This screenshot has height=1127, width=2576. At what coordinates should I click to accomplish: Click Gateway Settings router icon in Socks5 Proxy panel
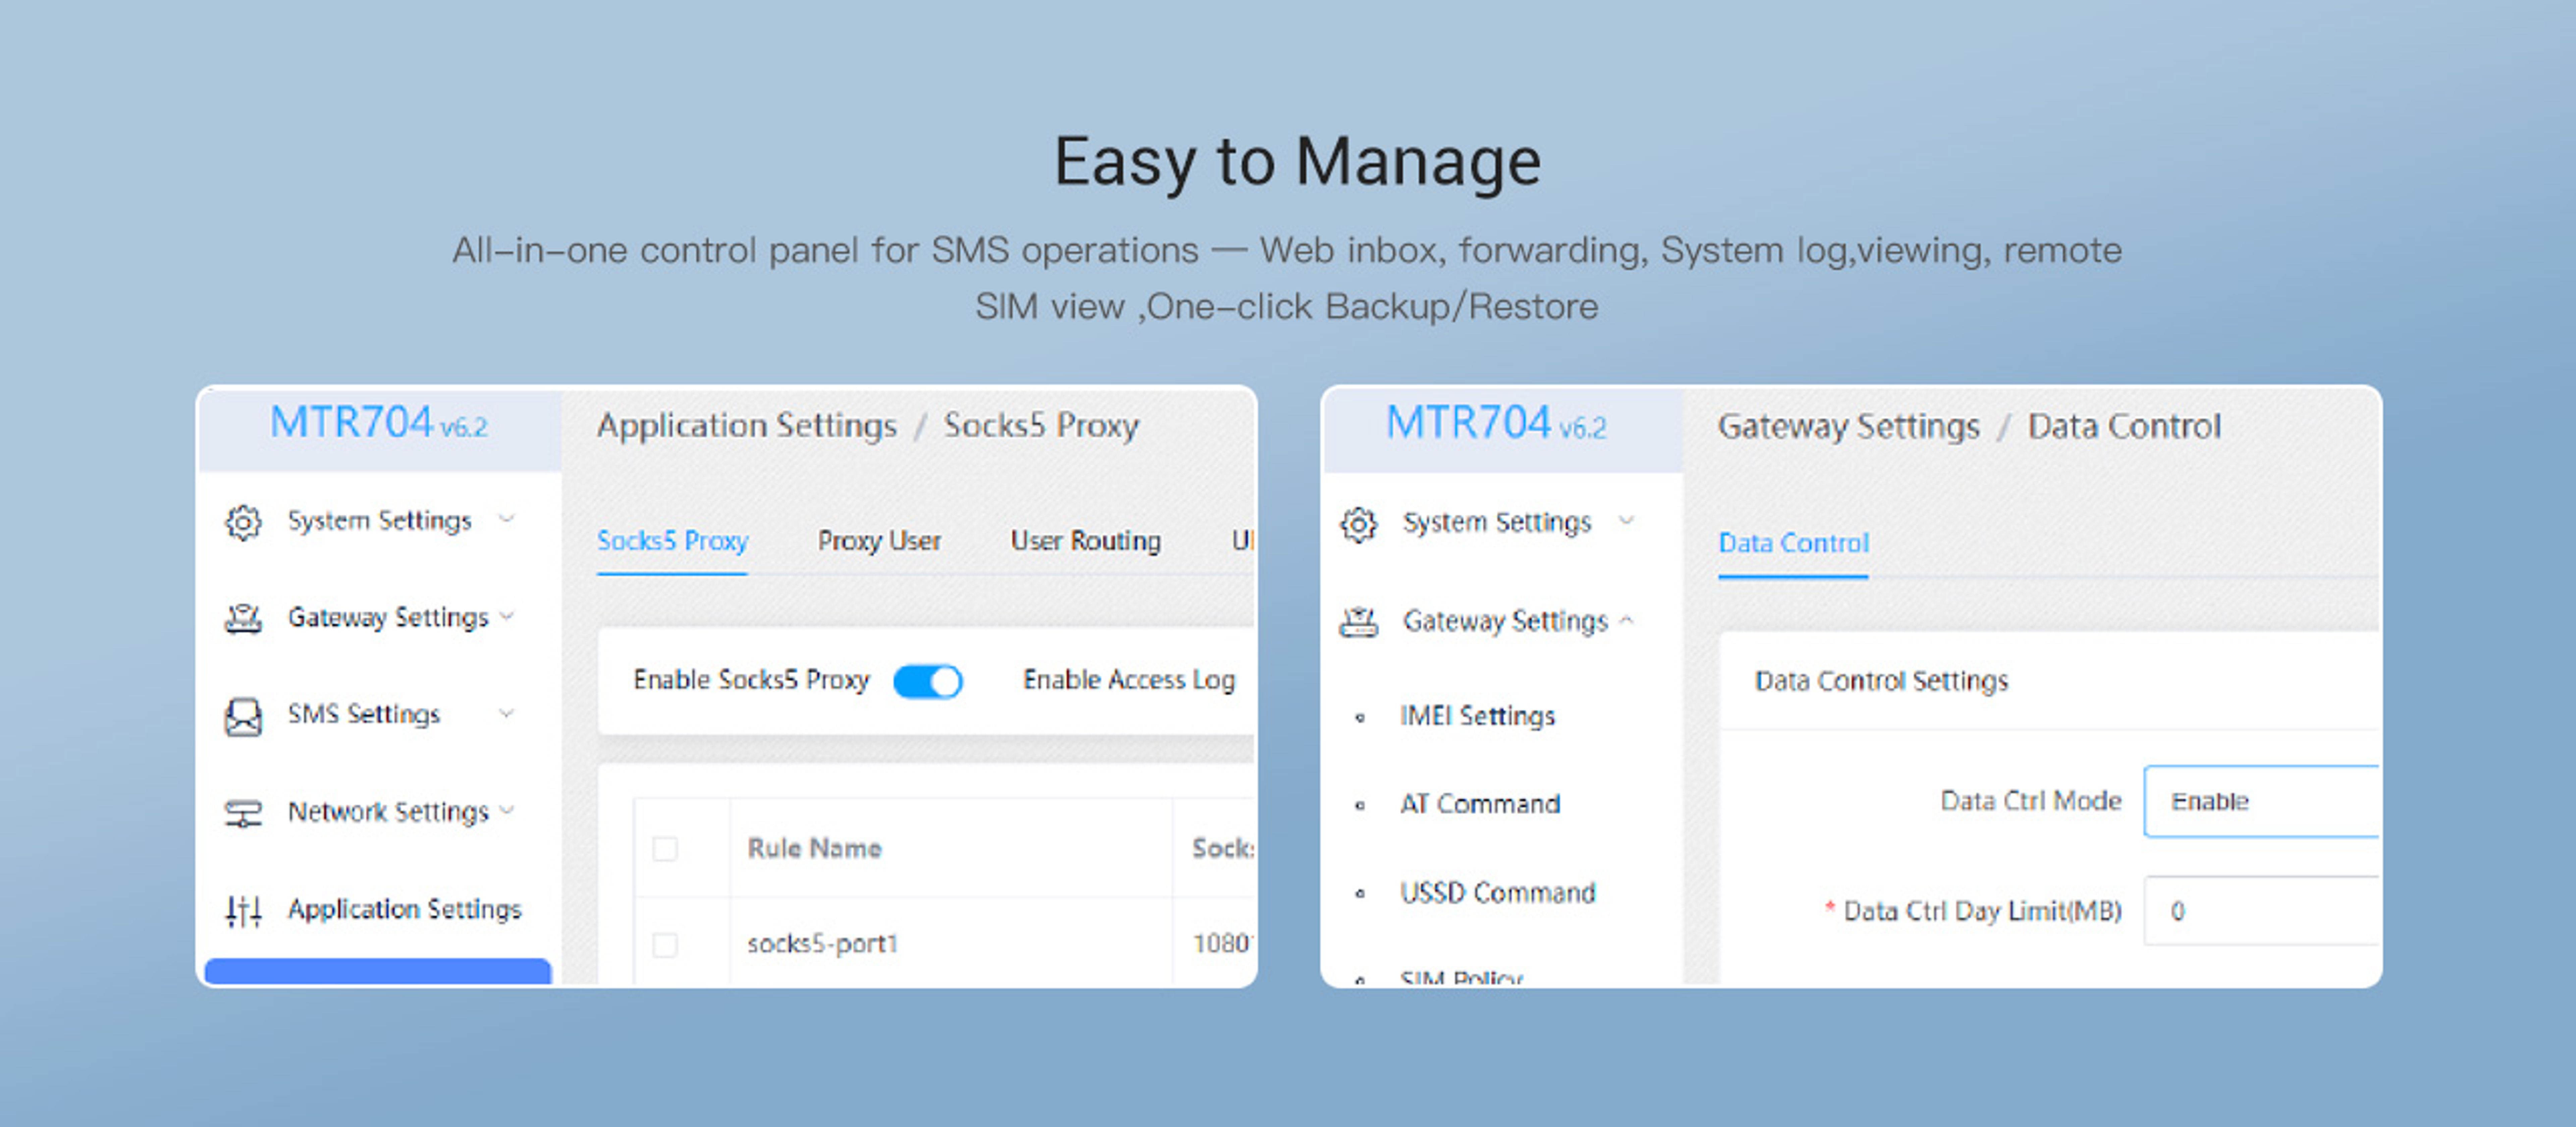(x=243, y=619)
